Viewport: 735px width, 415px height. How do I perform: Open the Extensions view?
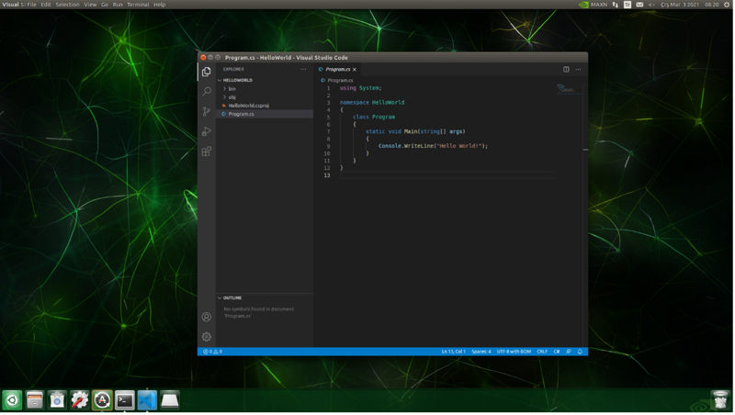(206, 151)
